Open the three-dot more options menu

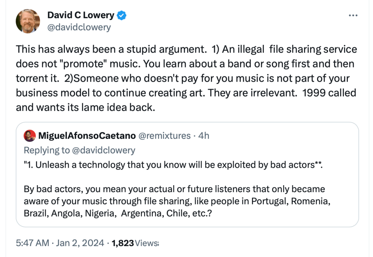tap(353, 16)
